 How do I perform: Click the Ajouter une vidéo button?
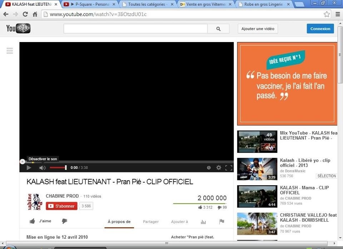tap(258, 29)
